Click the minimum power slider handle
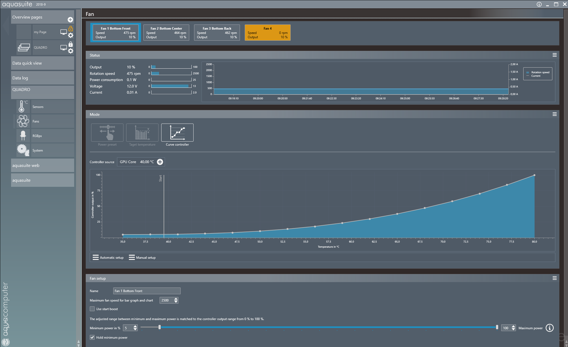The height and width of the screenshot is (347, 568). (x=160, y=327)
